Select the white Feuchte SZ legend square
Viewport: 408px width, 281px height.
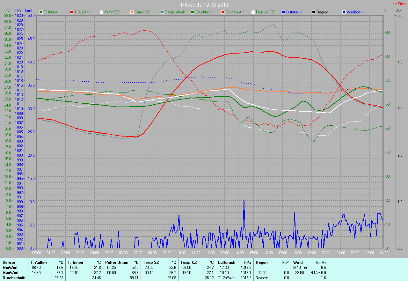point(253,12)
